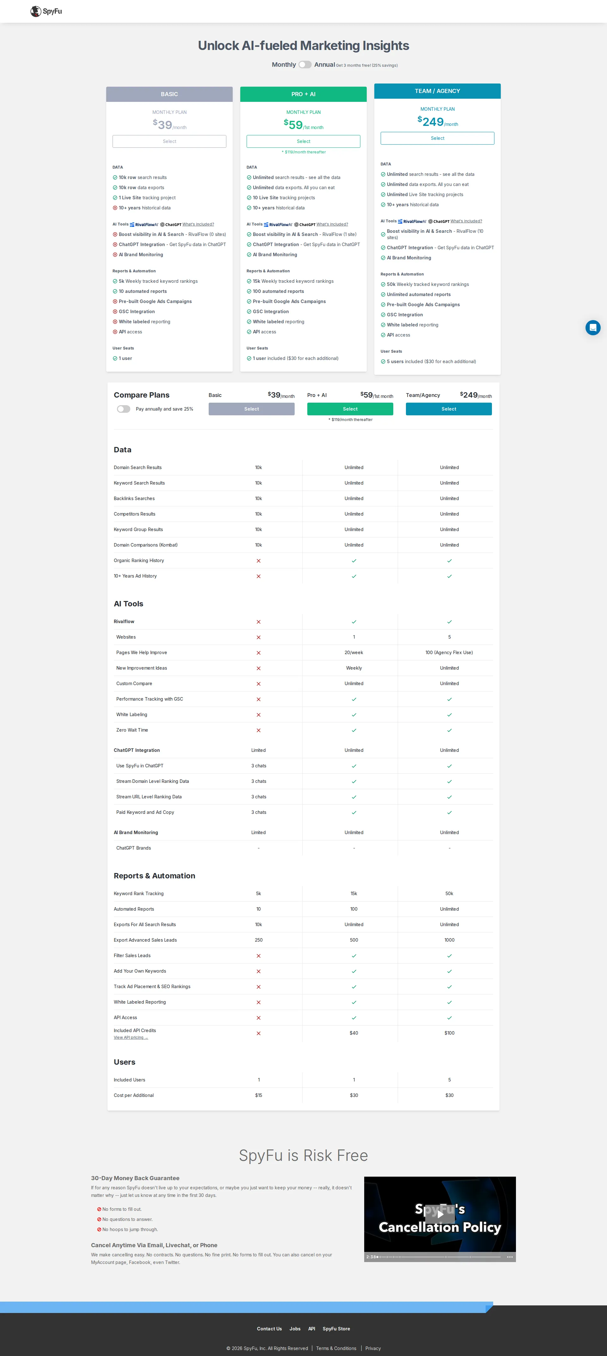Image resolution: width=607 pixels, height=1356 pixels.
Task: Open the 'View API pricing' link
Action: [x=131, y=1037]
